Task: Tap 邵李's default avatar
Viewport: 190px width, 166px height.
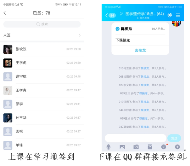Action: point(8,104)
